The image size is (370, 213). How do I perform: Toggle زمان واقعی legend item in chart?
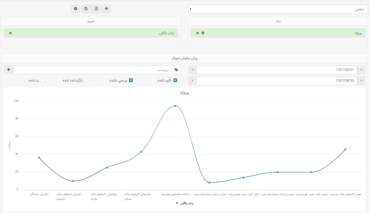pos(185,203)
